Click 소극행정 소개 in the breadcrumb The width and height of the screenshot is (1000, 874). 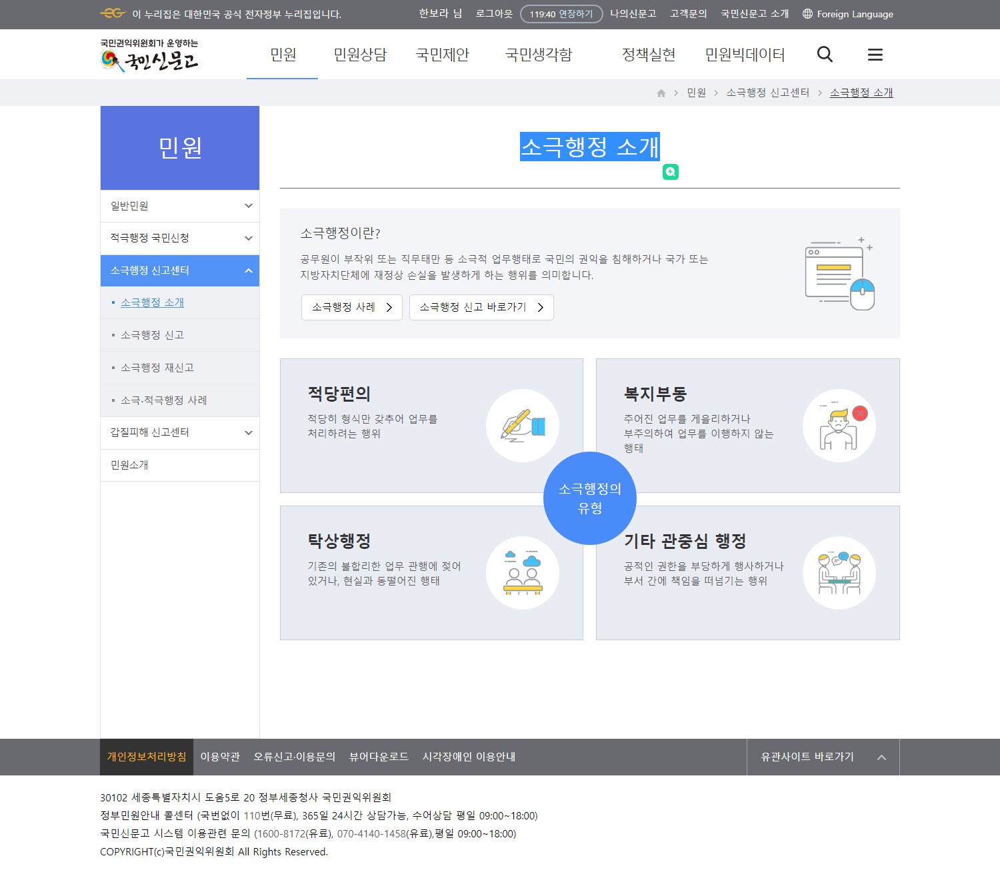861,93
